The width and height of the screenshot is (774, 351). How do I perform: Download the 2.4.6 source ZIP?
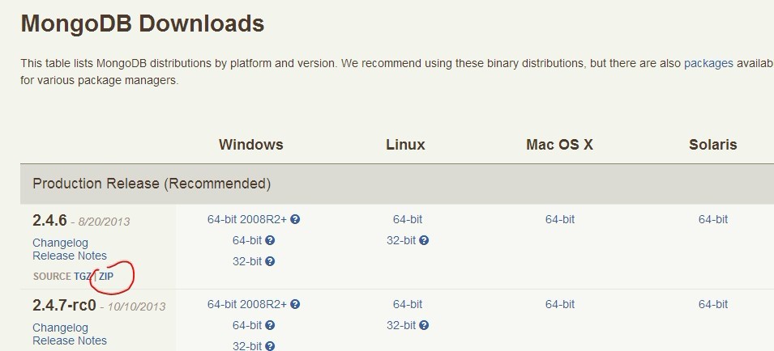pos(106,276)
